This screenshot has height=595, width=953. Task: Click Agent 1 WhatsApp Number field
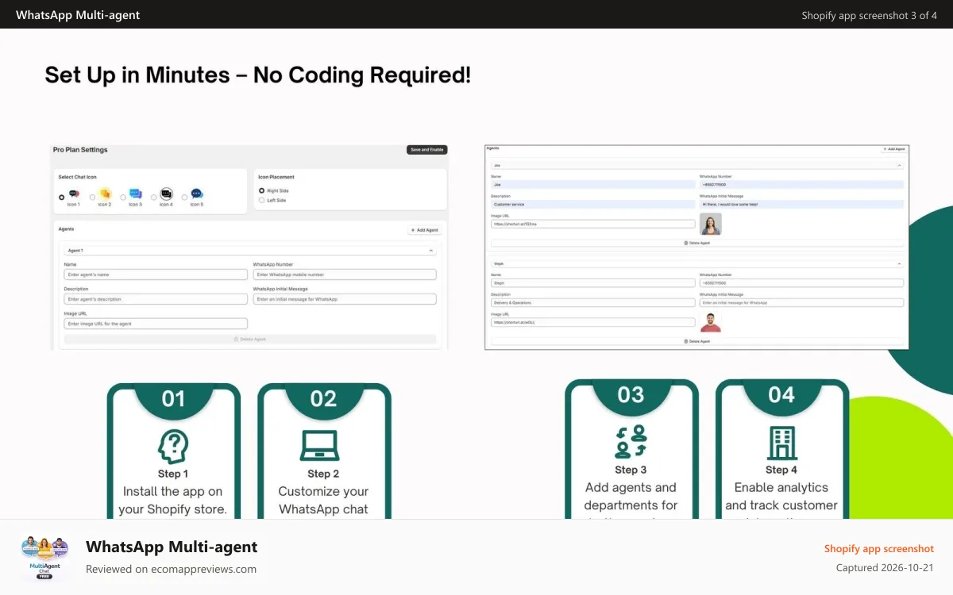point(345,274)
